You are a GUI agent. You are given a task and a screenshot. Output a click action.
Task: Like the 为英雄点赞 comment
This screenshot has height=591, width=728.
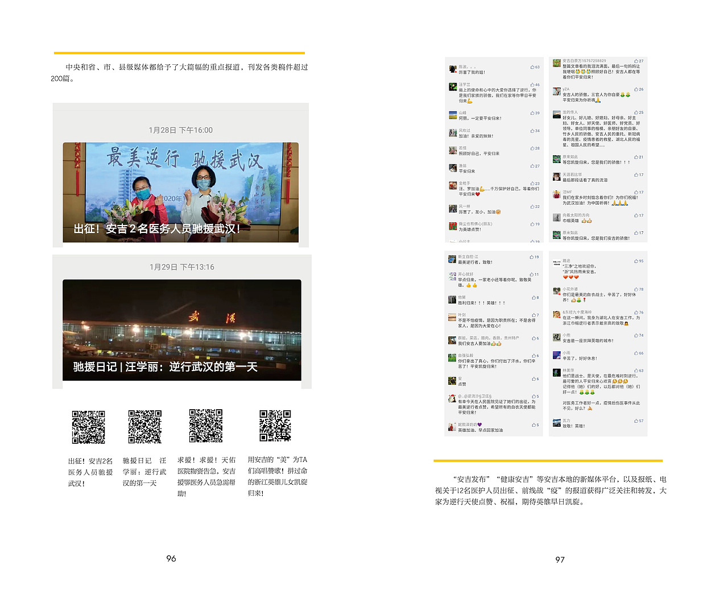coord(532,224)
